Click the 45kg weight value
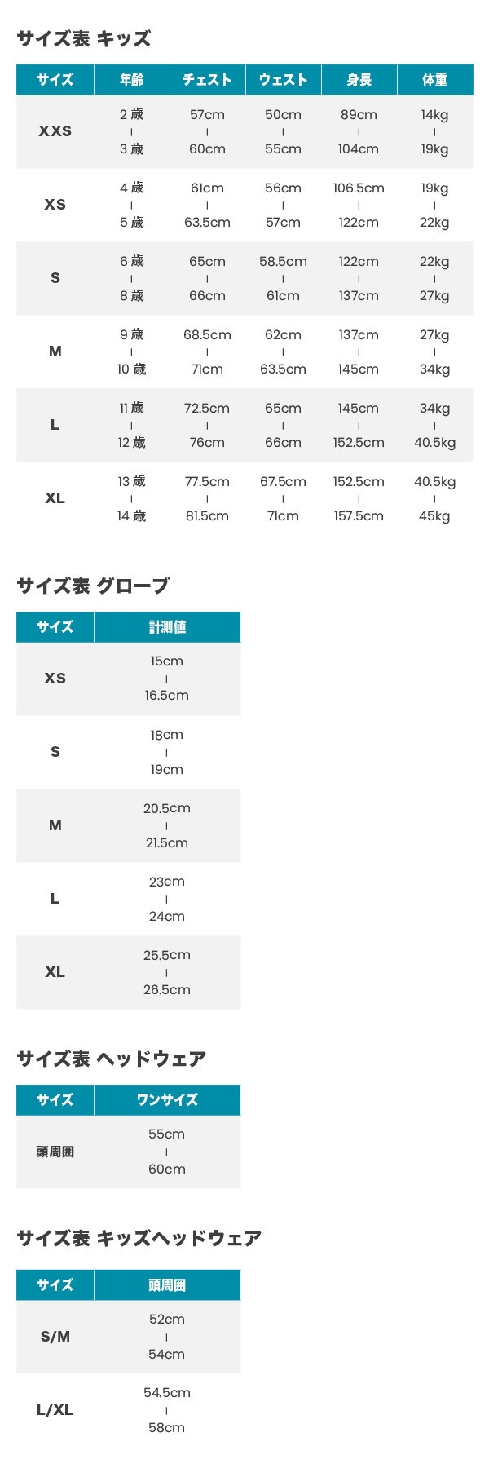 tap(434, 516)
